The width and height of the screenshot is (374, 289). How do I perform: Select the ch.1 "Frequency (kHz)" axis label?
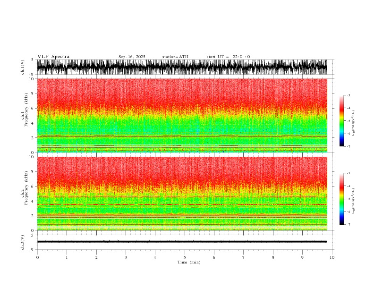click(x=26, y=110)
